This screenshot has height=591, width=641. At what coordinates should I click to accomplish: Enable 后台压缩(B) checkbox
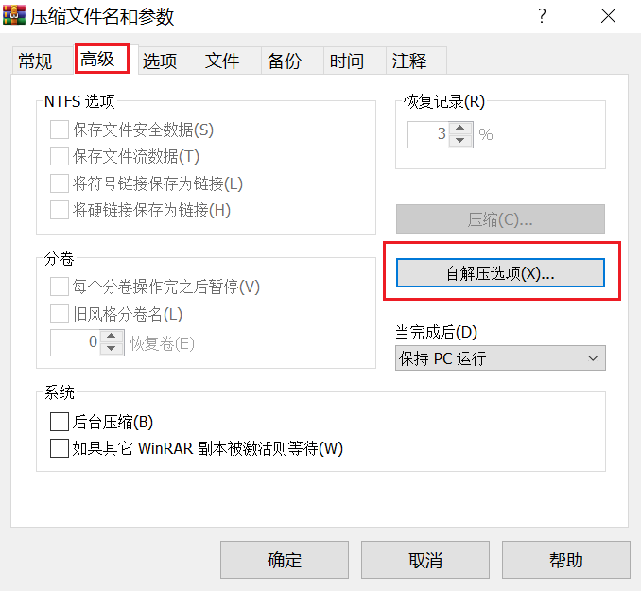[x=60, y=422]
